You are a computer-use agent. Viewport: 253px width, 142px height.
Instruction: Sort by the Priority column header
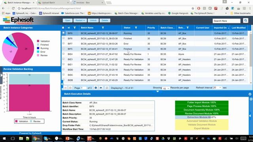point(151,28)
